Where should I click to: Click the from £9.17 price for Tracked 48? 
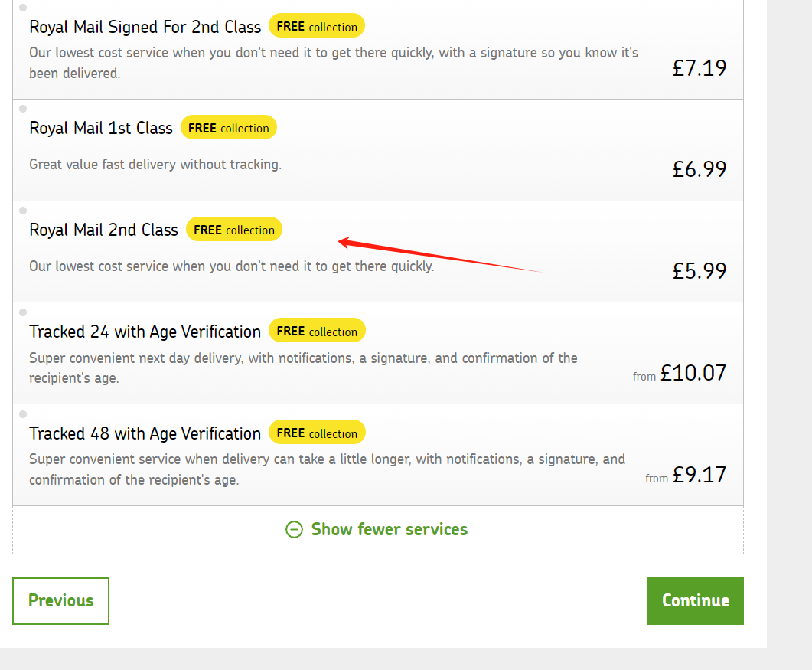(x=686, y=475)
